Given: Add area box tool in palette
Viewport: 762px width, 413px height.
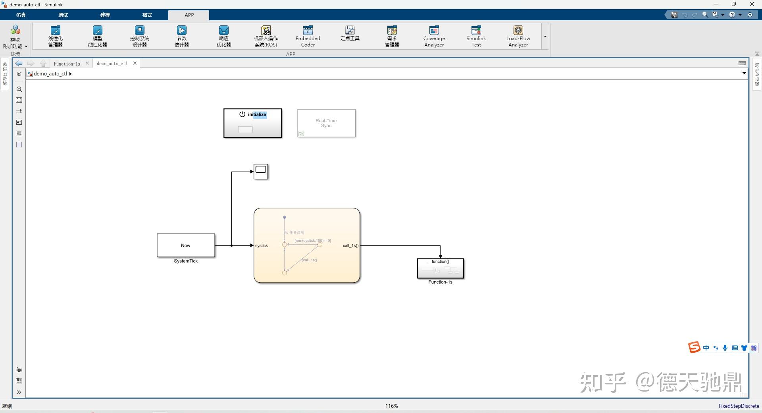Looking at the screenshot, I should pyautogui.click(x=19, y=145).
